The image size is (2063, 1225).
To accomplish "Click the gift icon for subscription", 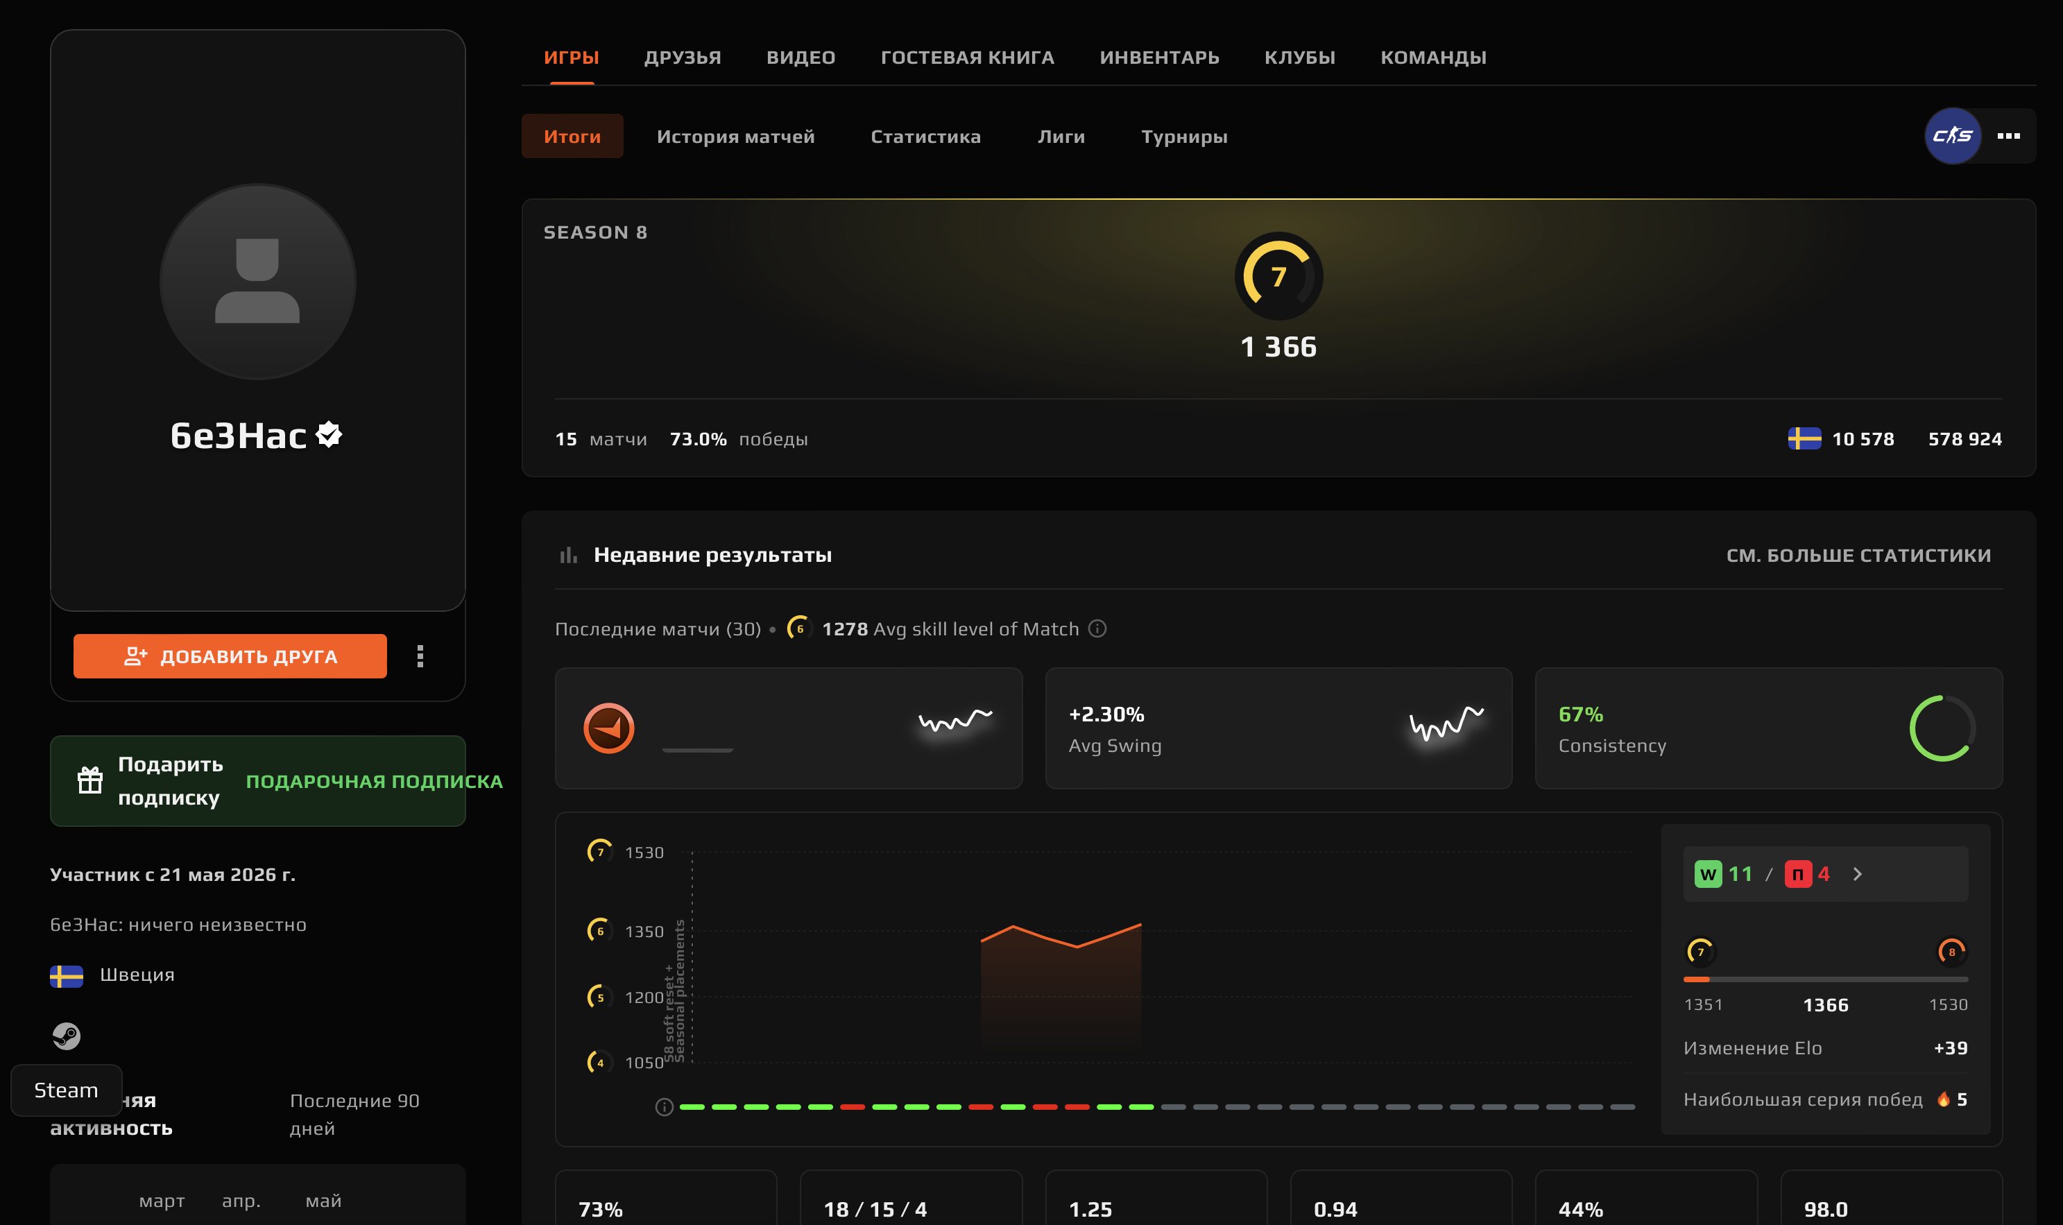I will tap(90, 780).
